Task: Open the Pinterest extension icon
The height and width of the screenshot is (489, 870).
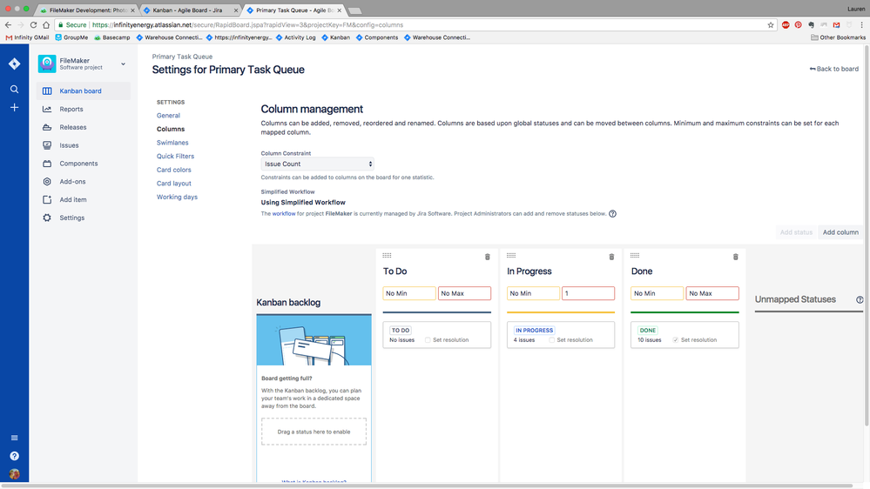Action: pos(798,25)
